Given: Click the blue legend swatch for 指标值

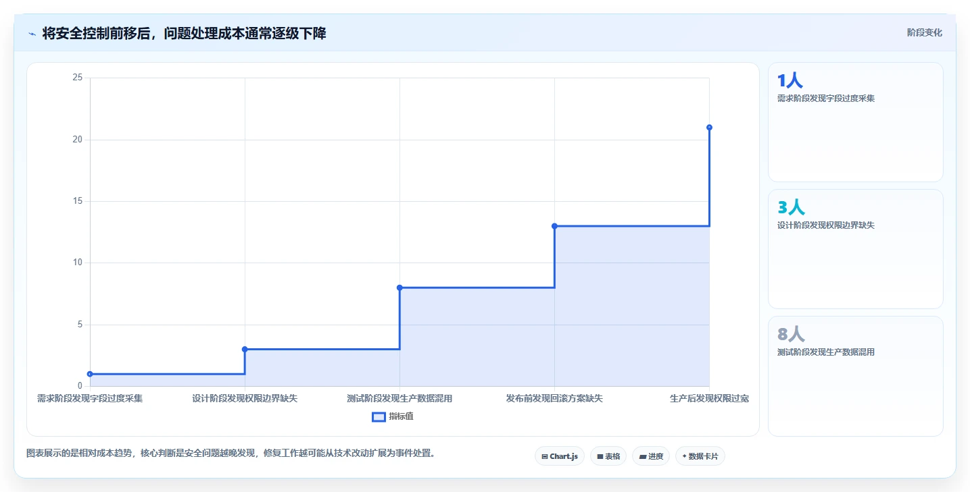Looking at the screenshot, I should 379,416.
